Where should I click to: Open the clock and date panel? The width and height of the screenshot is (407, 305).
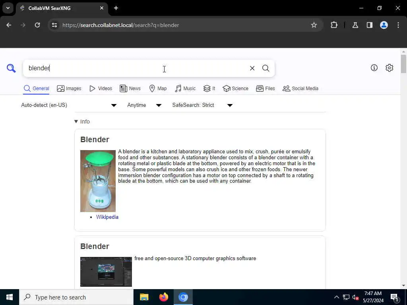[x=373, y=297]
